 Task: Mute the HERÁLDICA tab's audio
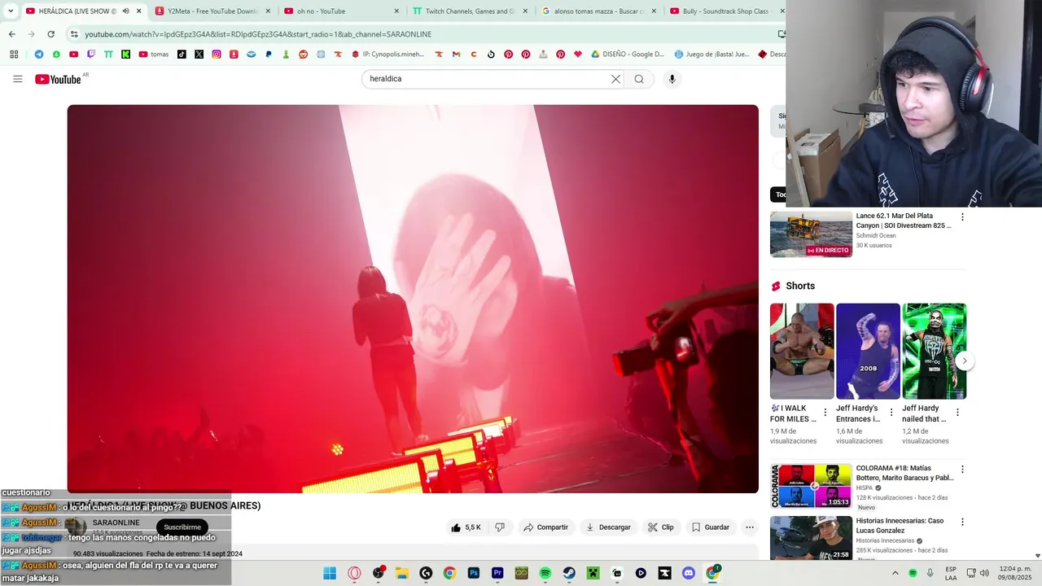125,11
